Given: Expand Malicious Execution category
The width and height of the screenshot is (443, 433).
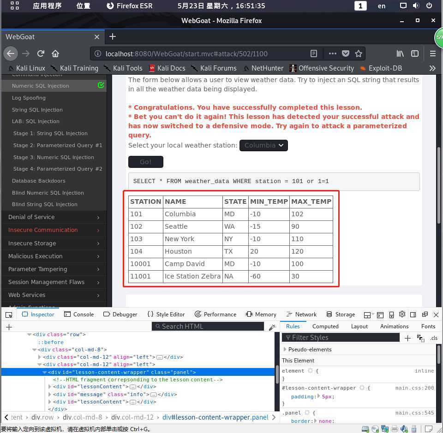Looking at the screenshot, I should pos(54,256).
